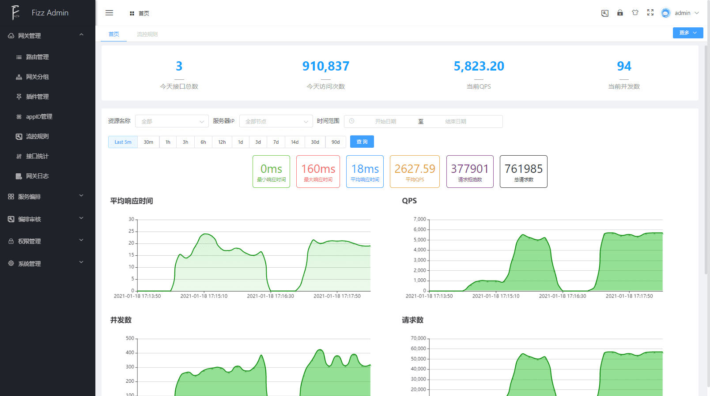This screenshot has height=396, width=710.
Task: Click the icon beside 编排审核
Action: 11,219
